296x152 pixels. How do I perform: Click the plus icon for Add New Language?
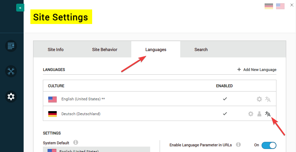239,70
